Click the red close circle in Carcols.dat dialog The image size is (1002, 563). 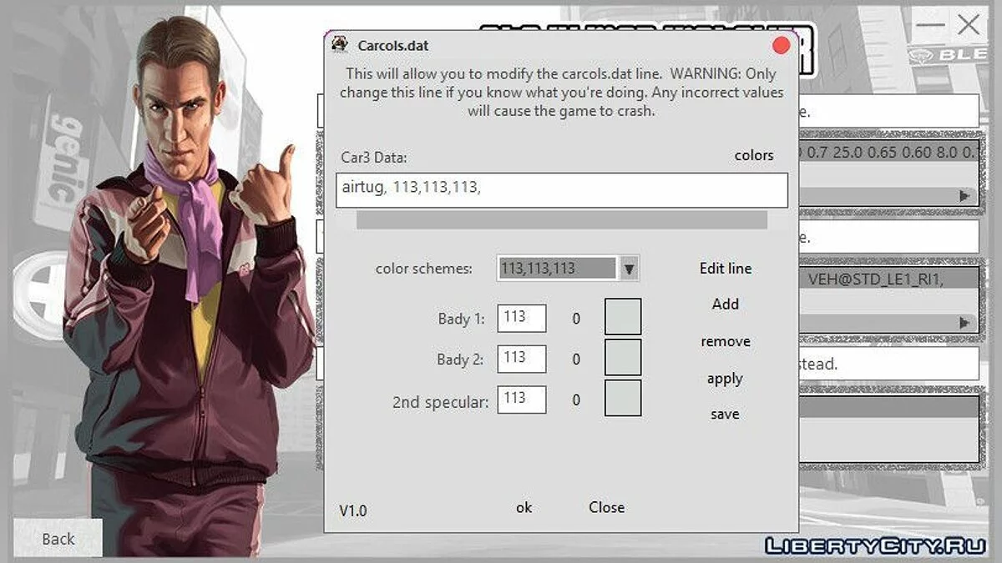coord(781,45)
